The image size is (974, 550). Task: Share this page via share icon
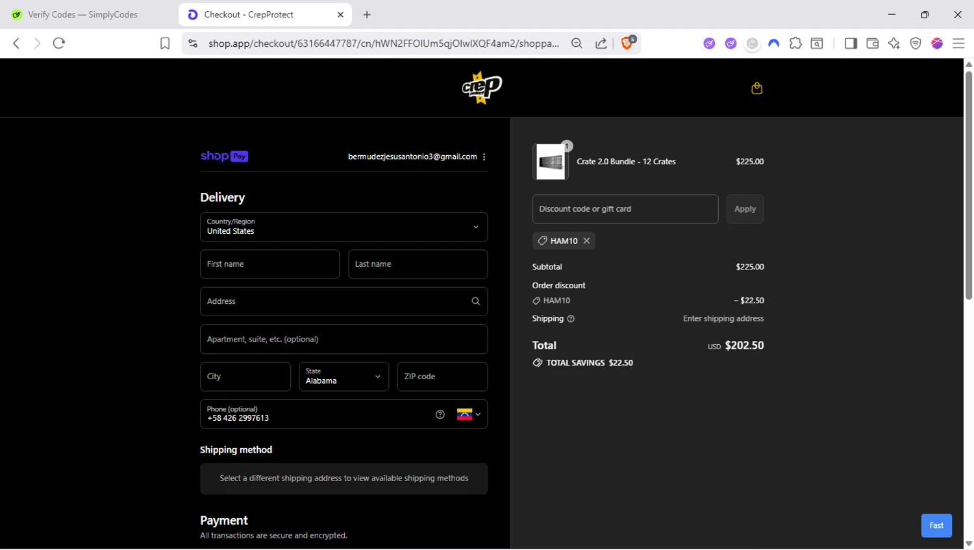(601, 44)
